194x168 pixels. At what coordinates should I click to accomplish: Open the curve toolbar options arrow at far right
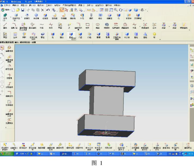tap(189, 30)
